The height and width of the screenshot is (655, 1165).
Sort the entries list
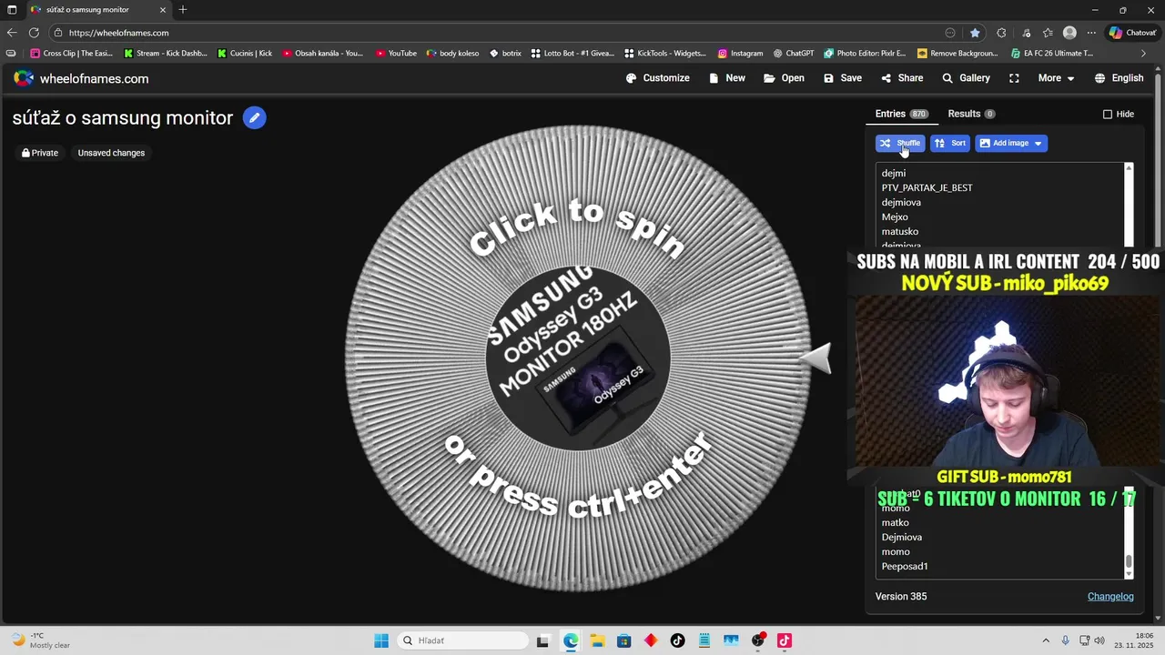950,143
